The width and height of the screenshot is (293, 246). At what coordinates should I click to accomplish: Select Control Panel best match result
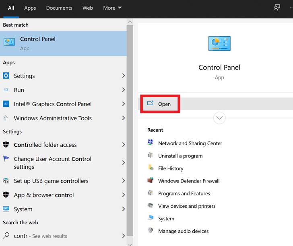click(63, 43)
